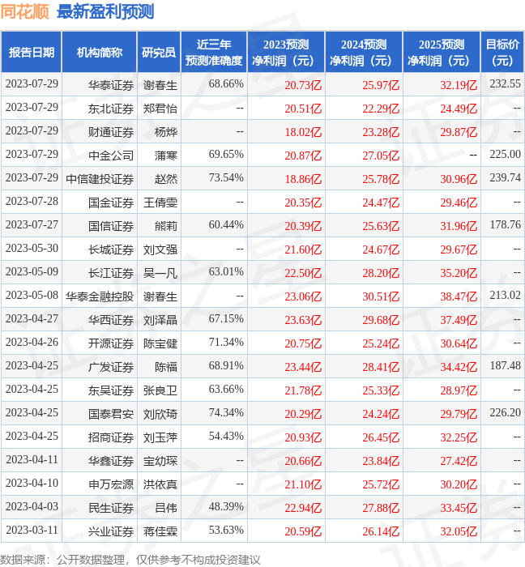
Task: Click the 近三年预测准确度 column header
Action: click(x=214, y=53)
